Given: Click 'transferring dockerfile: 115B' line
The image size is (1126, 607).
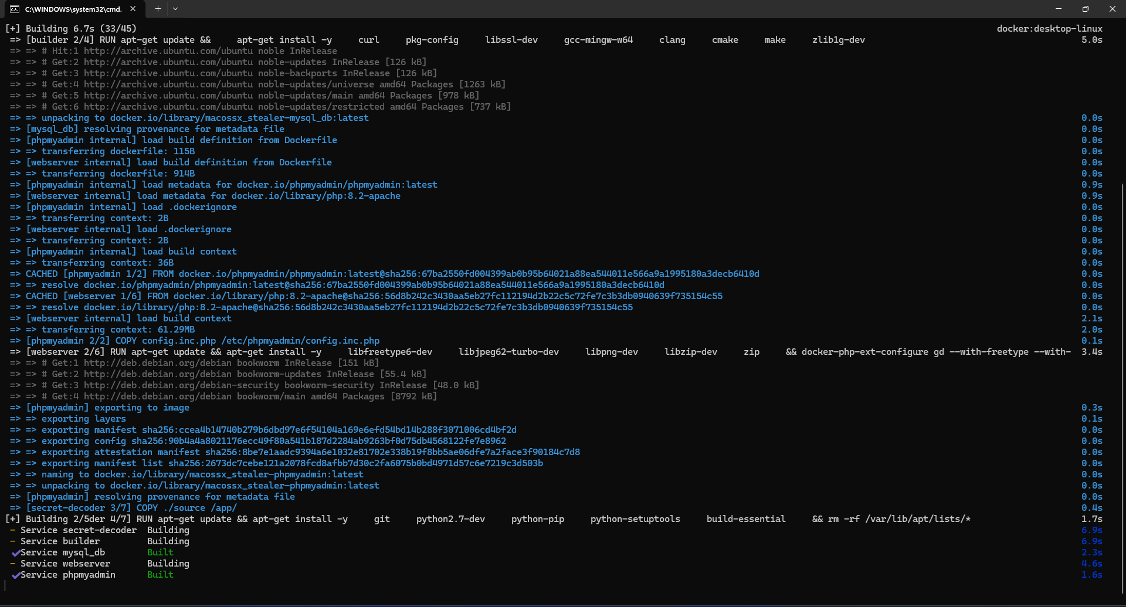Looking at the screenshot, I should [x=103, y=151].
